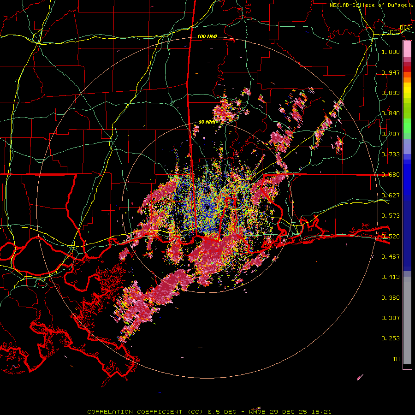The width and height of the screenshot is (415, 415).
Task: Click the 0.893 color scale value
Action: click(391, 93)
